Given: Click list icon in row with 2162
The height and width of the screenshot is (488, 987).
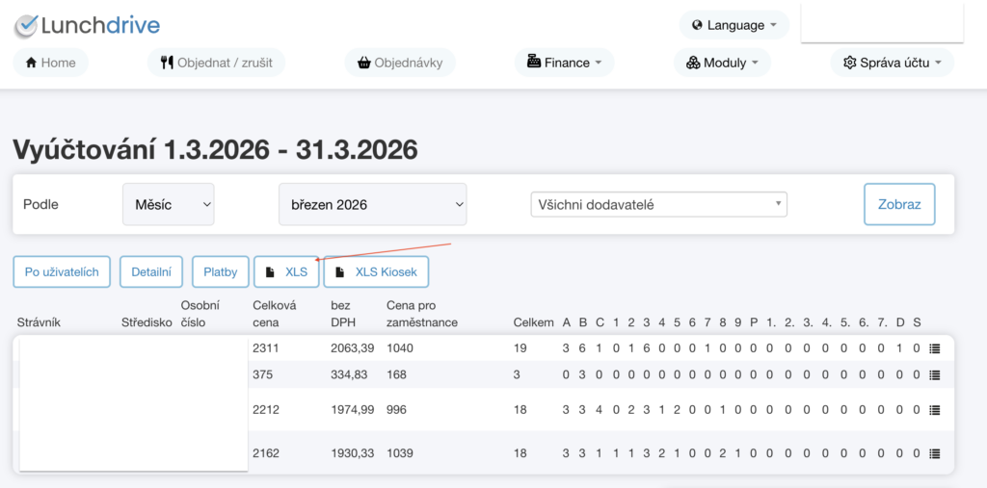Looking at the screenshot, I should [933, 452].
